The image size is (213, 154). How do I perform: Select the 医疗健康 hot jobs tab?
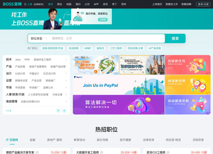125,140
